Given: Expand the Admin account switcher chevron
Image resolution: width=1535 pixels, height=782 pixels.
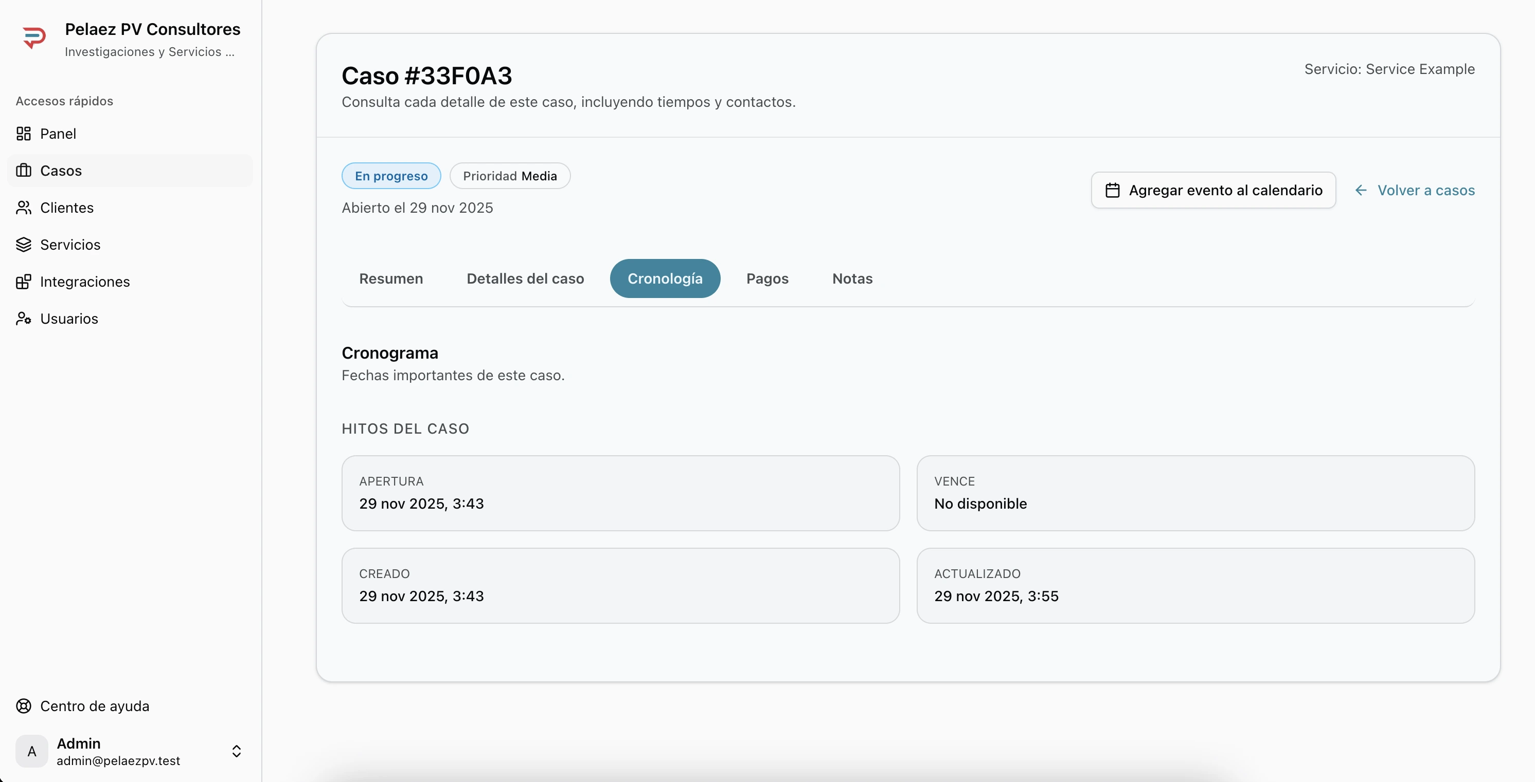Looking at the screenshot, I should point(236,751).
